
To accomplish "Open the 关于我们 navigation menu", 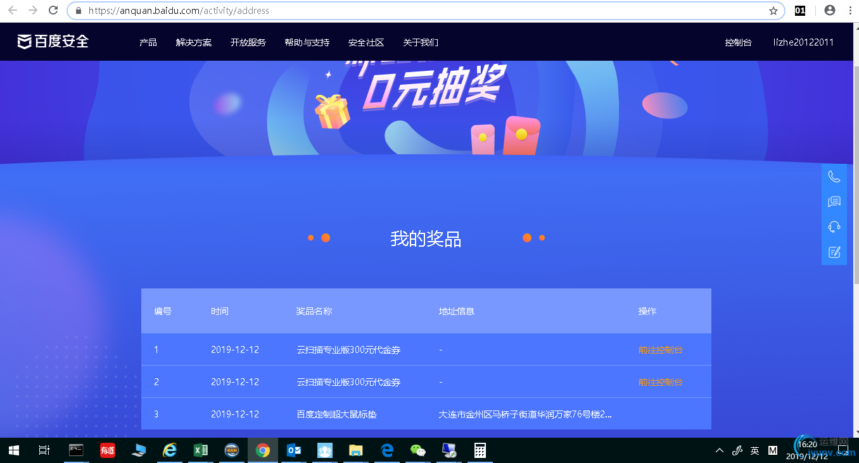I will tap(421, 42).
